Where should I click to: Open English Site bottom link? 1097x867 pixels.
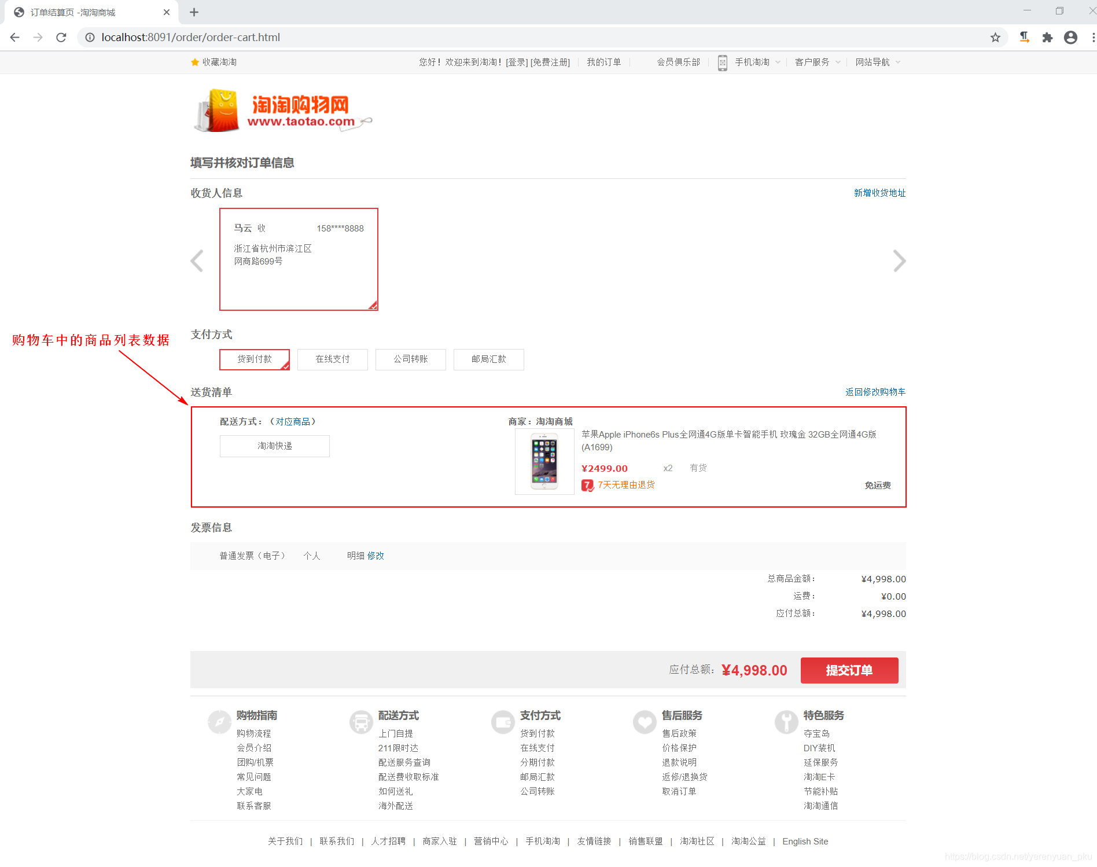coord(805,842)
